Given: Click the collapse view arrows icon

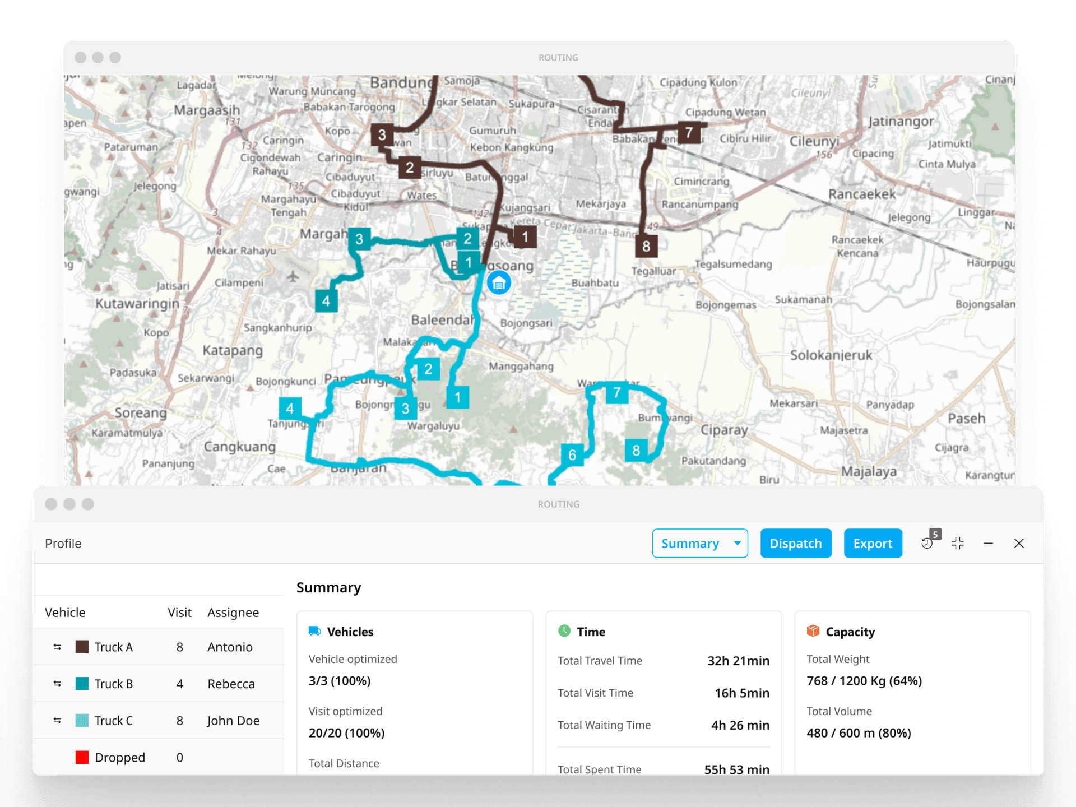Looking at the screenshot, I should coord(958,543).
